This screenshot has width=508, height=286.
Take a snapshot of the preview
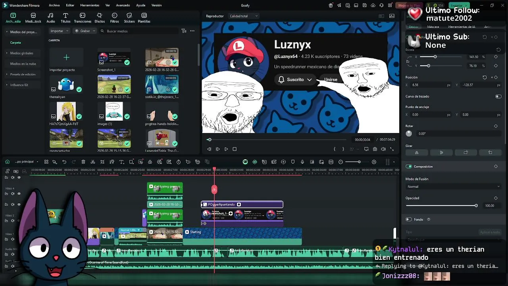pyautogui.click(x=375, y=149)
